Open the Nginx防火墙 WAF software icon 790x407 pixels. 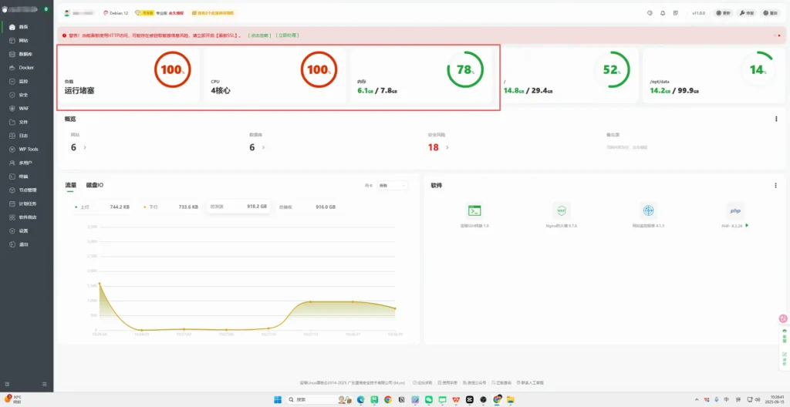(562, 210)
